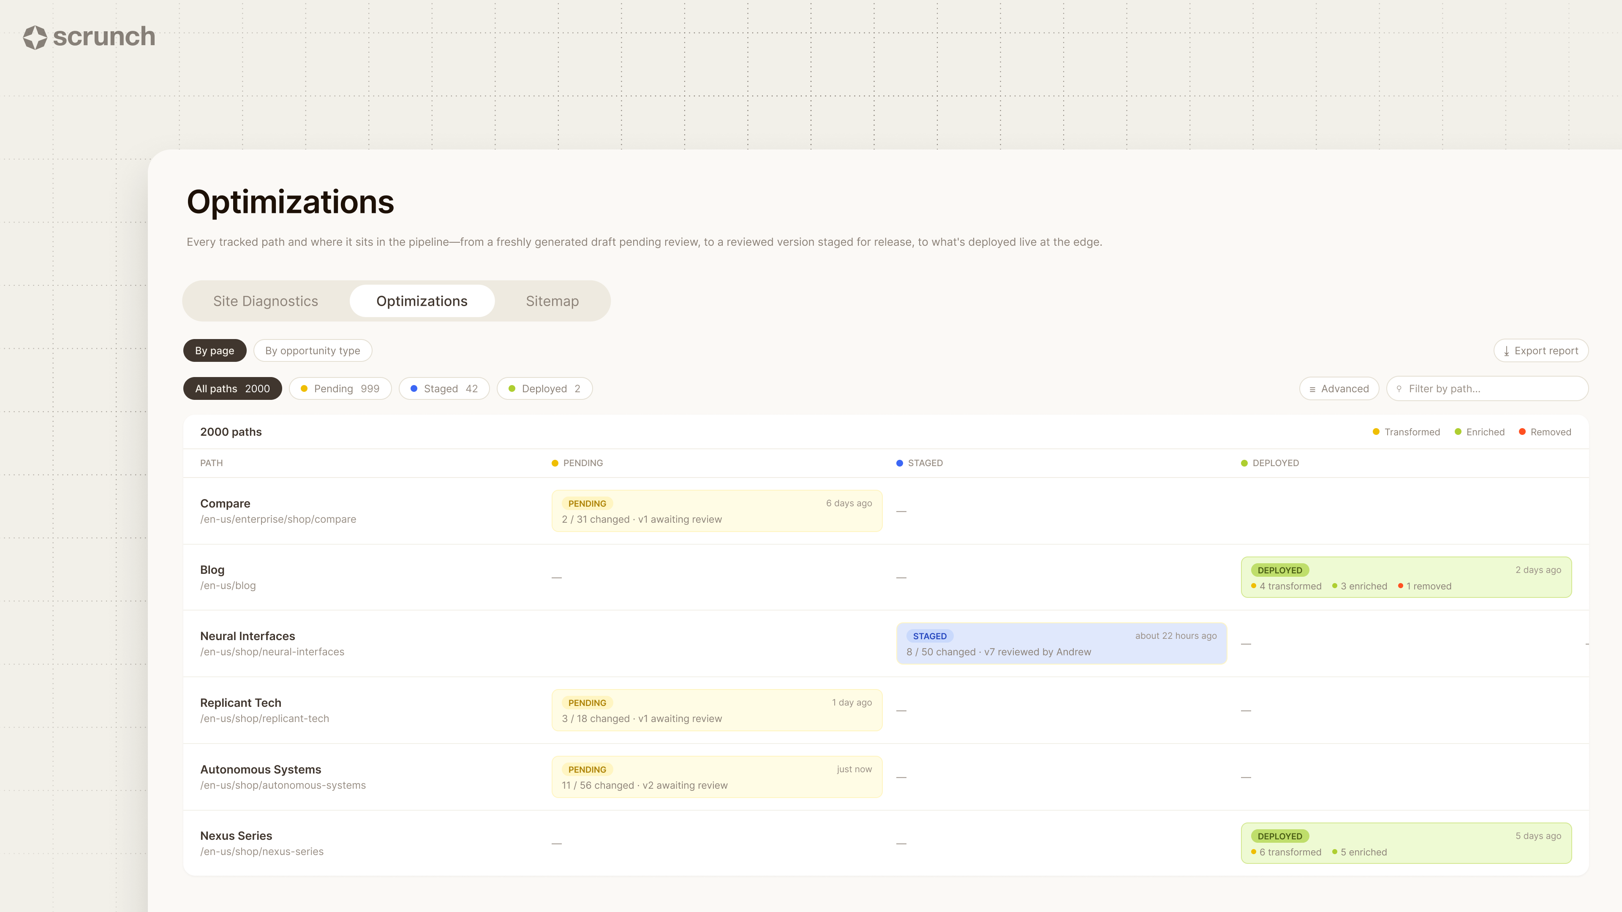The height and width of the screenshot is (912, 1622).
Task: Open the Compare path row
Action: tap(886, 511)
